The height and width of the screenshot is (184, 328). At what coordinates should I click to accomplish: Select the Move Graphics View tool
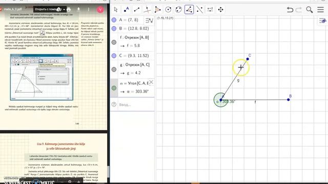point(220,10)
